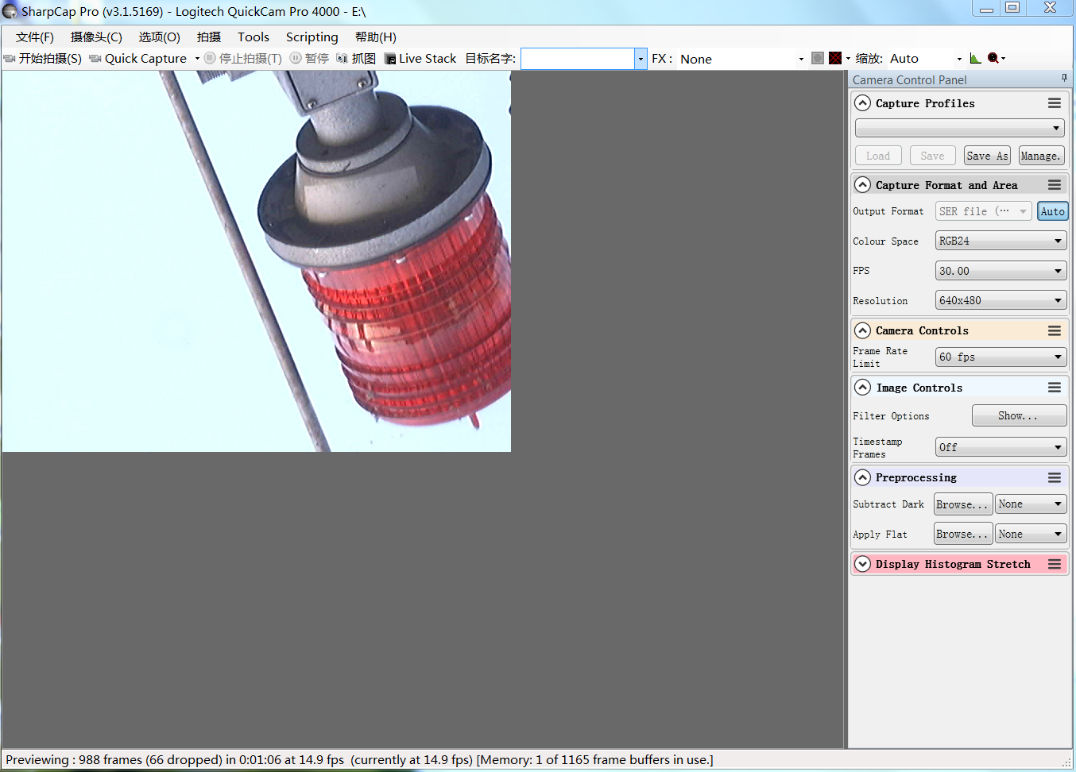Click the camera panel pin icon

[x=1064, y=78]
